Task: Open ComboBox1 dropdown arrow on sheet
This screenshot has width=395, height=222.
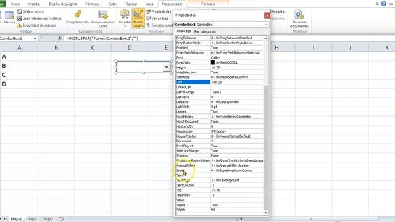Action: click(x=167, y=67)
